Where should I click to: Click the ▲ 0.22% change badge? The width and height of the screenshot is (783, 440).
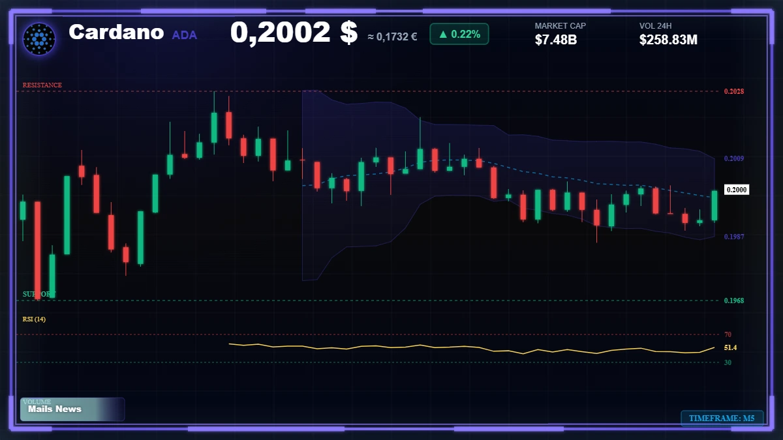[459, 34]
